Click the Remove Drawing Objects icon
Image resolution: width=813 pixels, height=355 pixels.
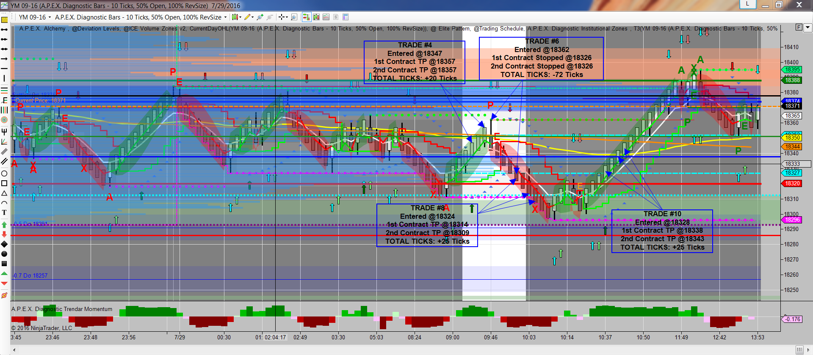pyautogui.click(x=4, y=294)
